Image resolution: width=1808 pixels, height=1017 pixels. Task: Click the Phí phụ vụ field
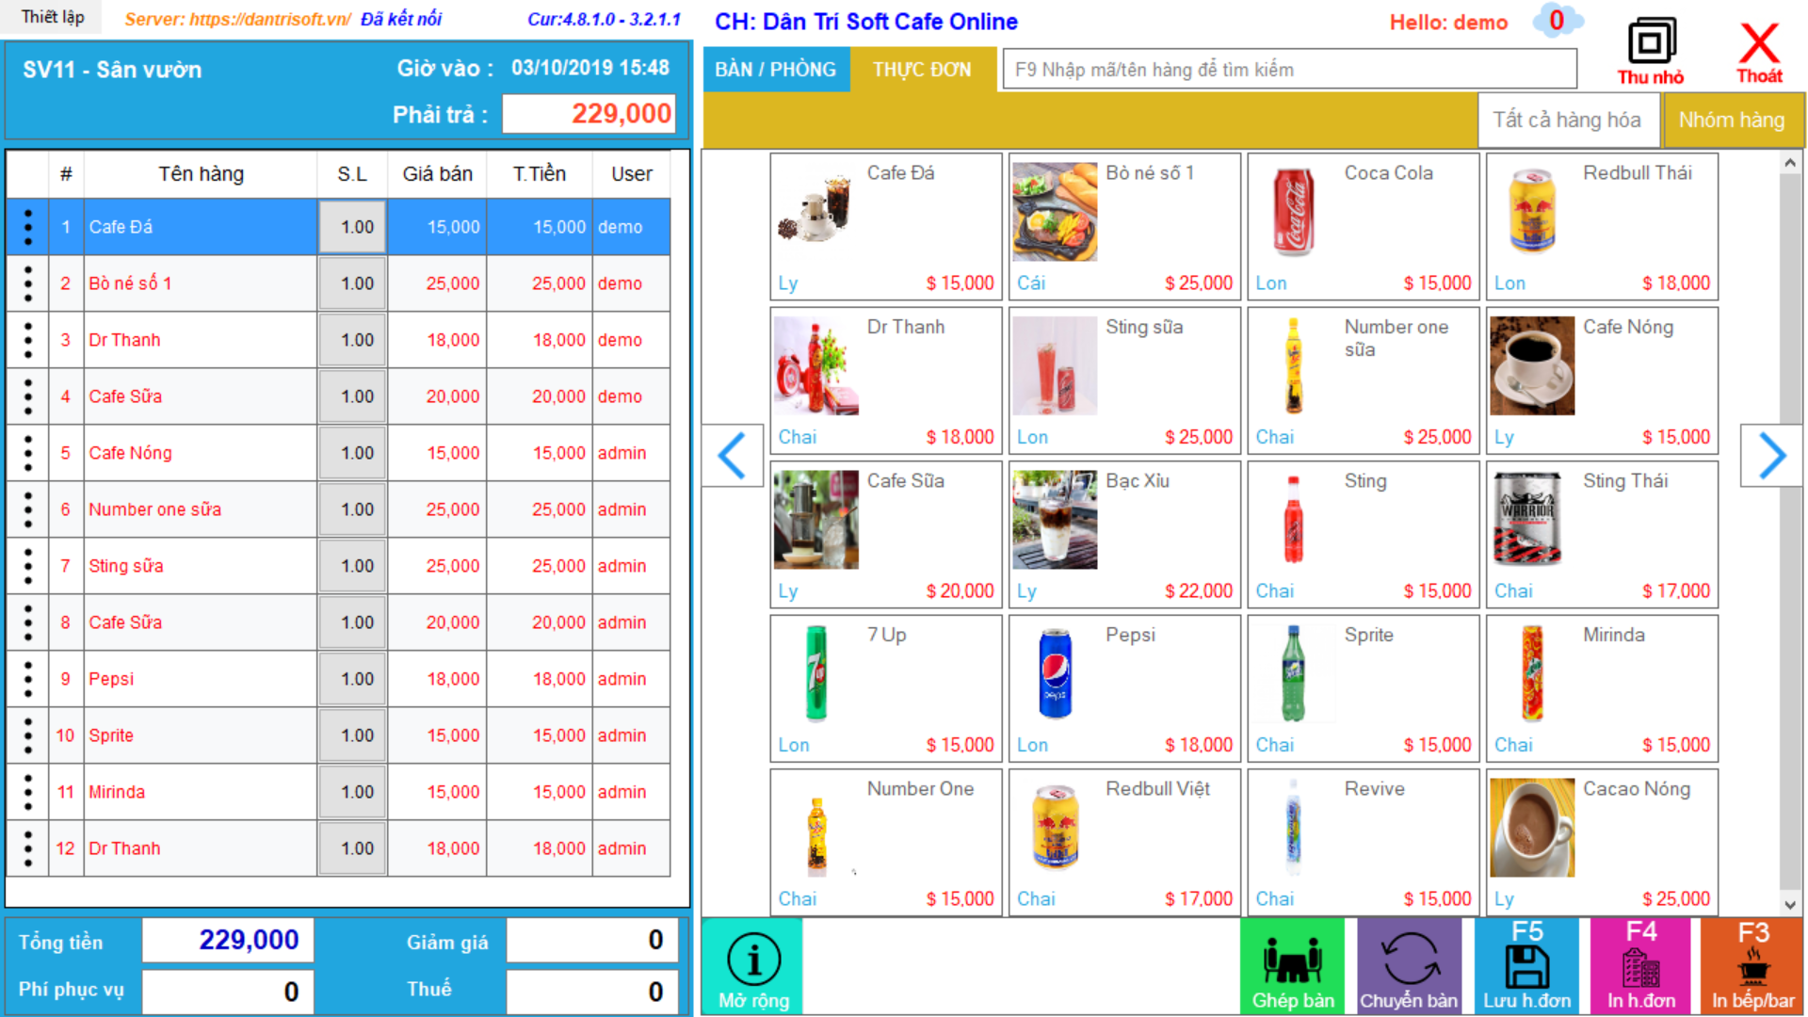coord(227,992)
